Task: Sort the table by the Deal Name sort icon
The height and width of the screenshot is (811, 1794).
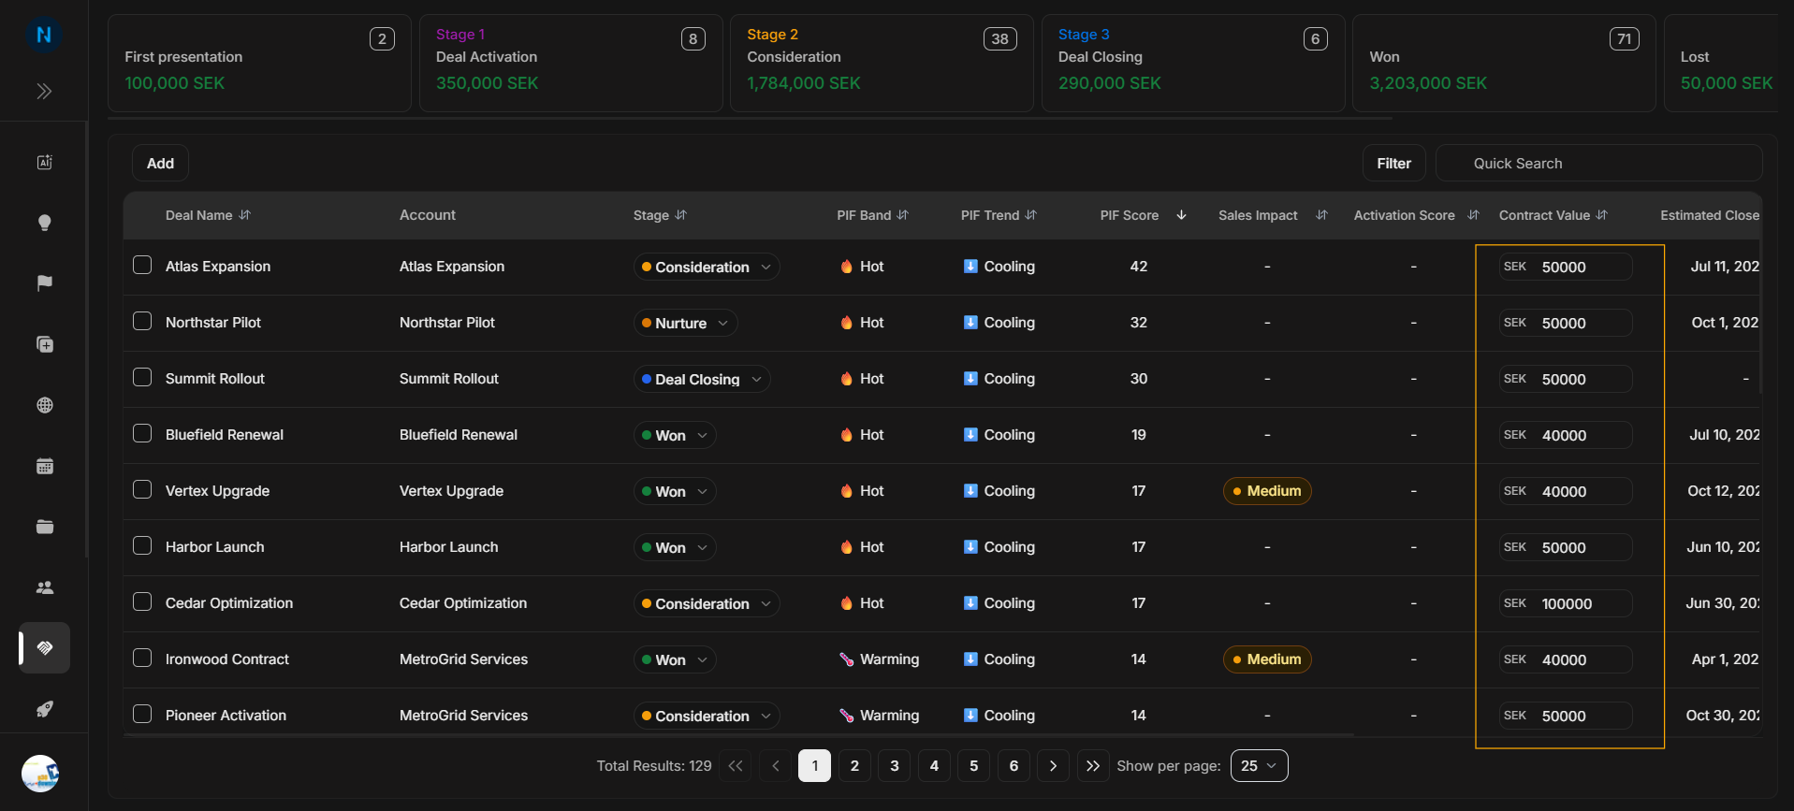Action: 245,215
